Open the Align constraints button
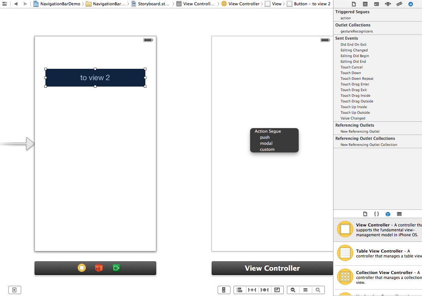 pyautogui.click(x=240, y=290)
